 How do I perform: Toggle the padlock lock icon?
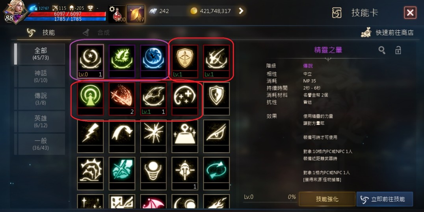click(x=398, y=50)
